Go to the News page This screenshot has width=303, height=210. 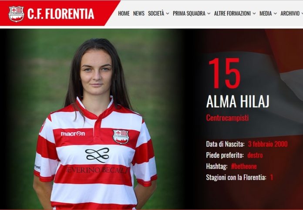click(x=139, y=13)
